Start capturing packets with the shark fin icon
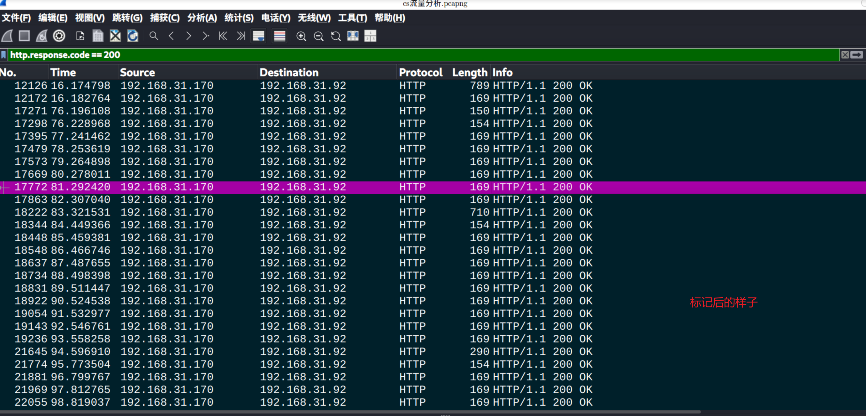Image resolution: width=866 pixels, height=416 pixels. point(8,36)
